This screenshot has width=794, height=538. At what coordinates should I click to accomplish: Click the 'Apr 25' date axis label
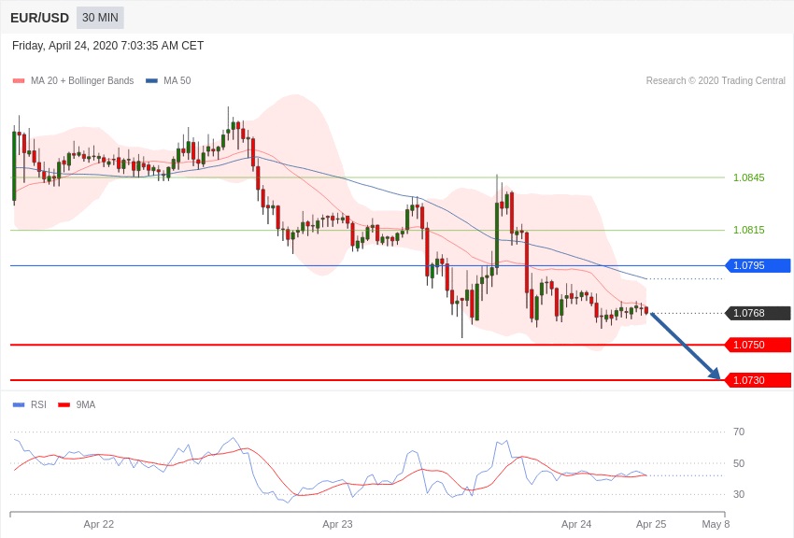(651, 524)
